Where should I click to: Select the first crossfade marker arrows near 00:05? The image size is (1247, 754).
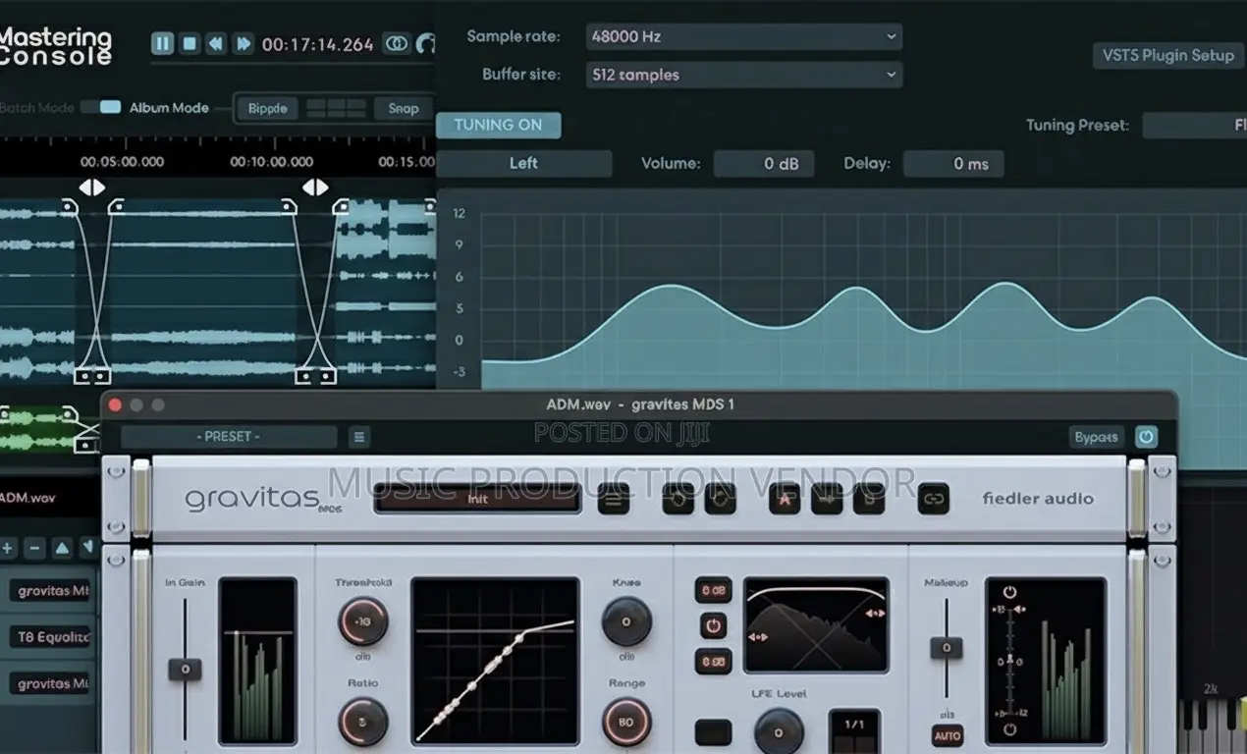91,187
